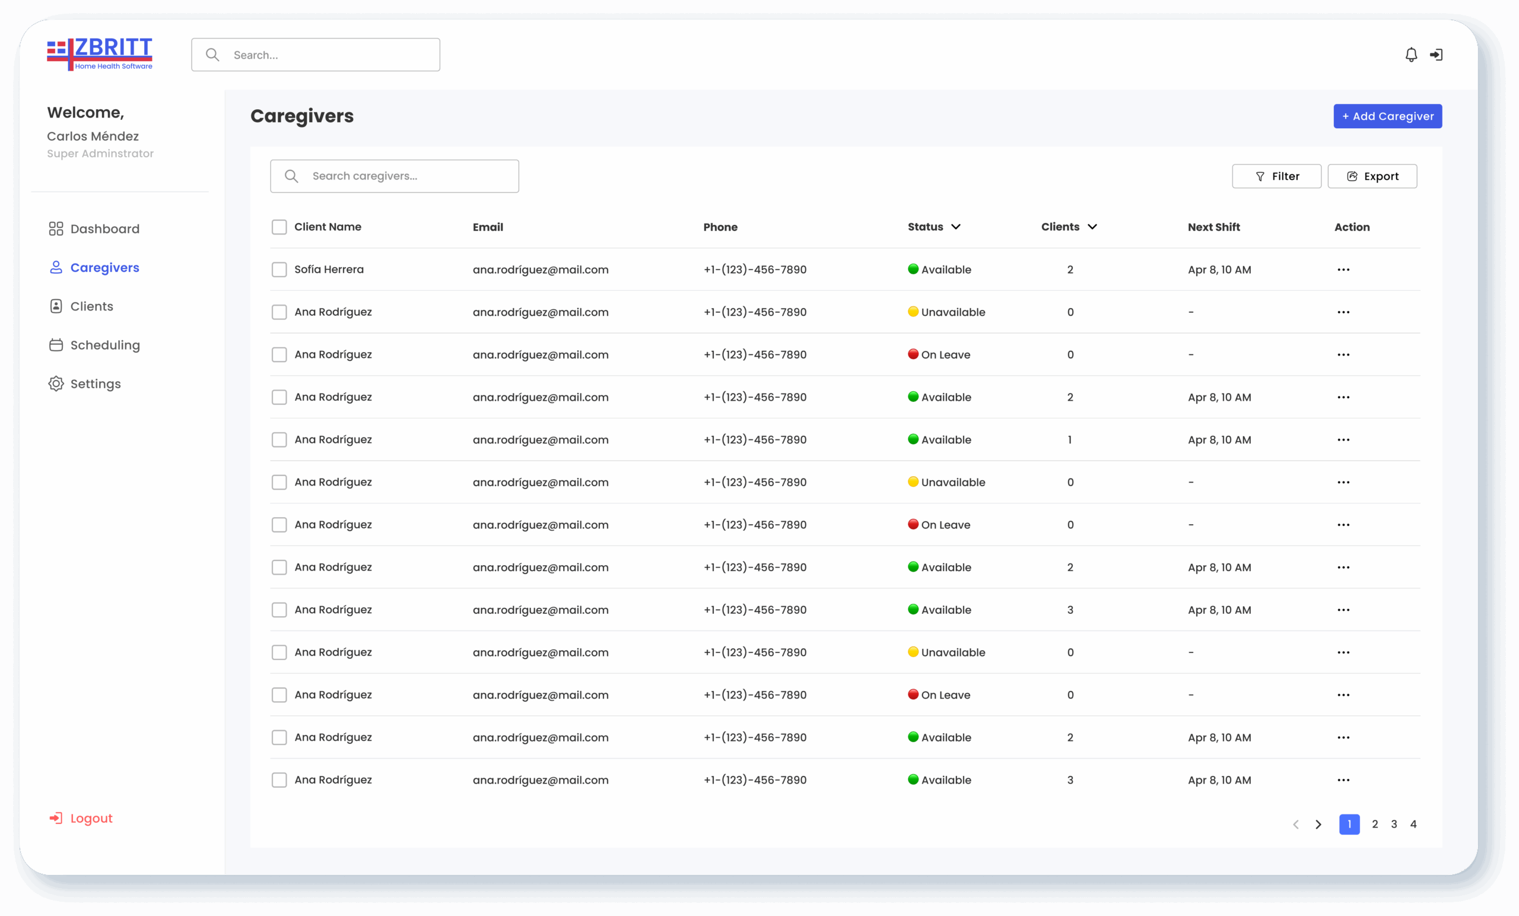Toggle the select-all checkbox beside Client Name
Screen dimensions: 1519x916
tap(279, 227)
